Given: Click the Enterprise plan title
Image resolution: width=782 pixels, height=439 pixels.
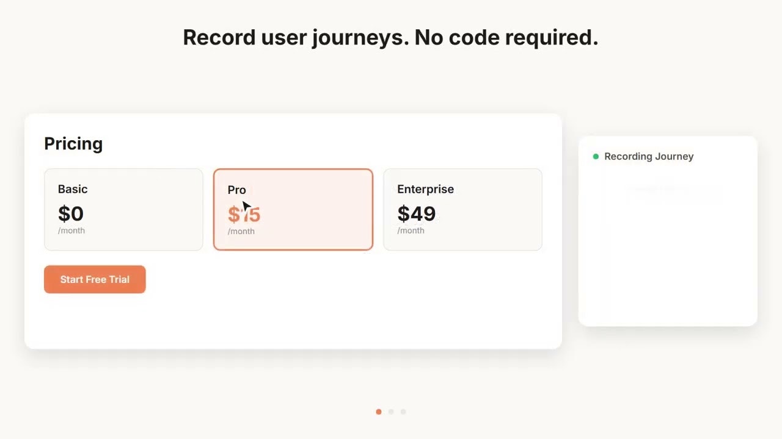Looking at the screenshot, I should 426,189.
